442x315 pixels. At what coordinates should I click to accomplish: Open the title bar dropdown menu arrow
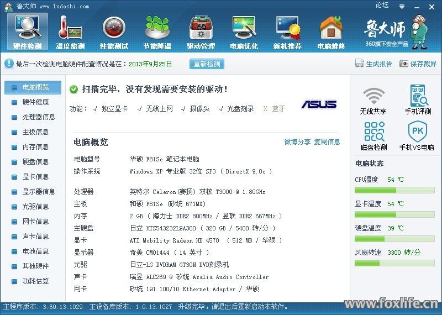point(402,7)
